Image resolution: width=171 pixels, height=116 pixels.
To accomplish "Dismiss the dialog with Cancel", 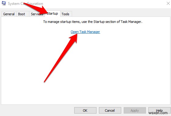I will pyautogui.click(x=110, y=111).
